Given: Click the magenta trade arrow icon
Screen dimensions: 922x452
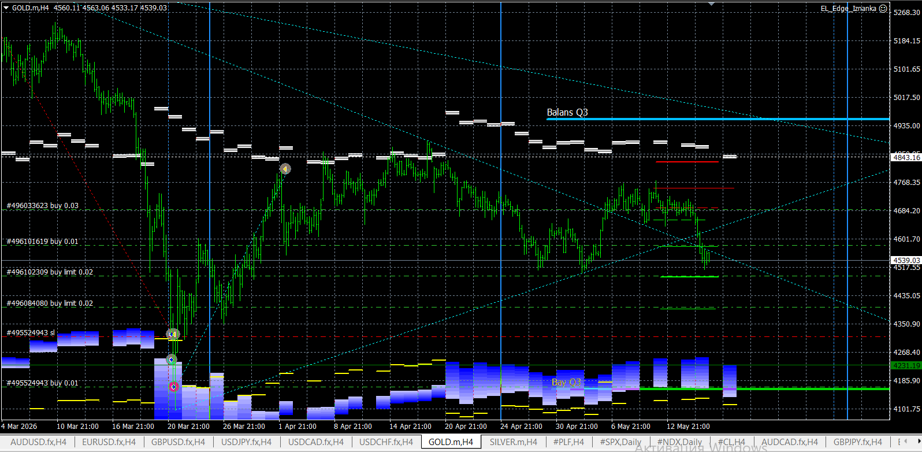Looking at the screenshot, I should pos(174,387).
